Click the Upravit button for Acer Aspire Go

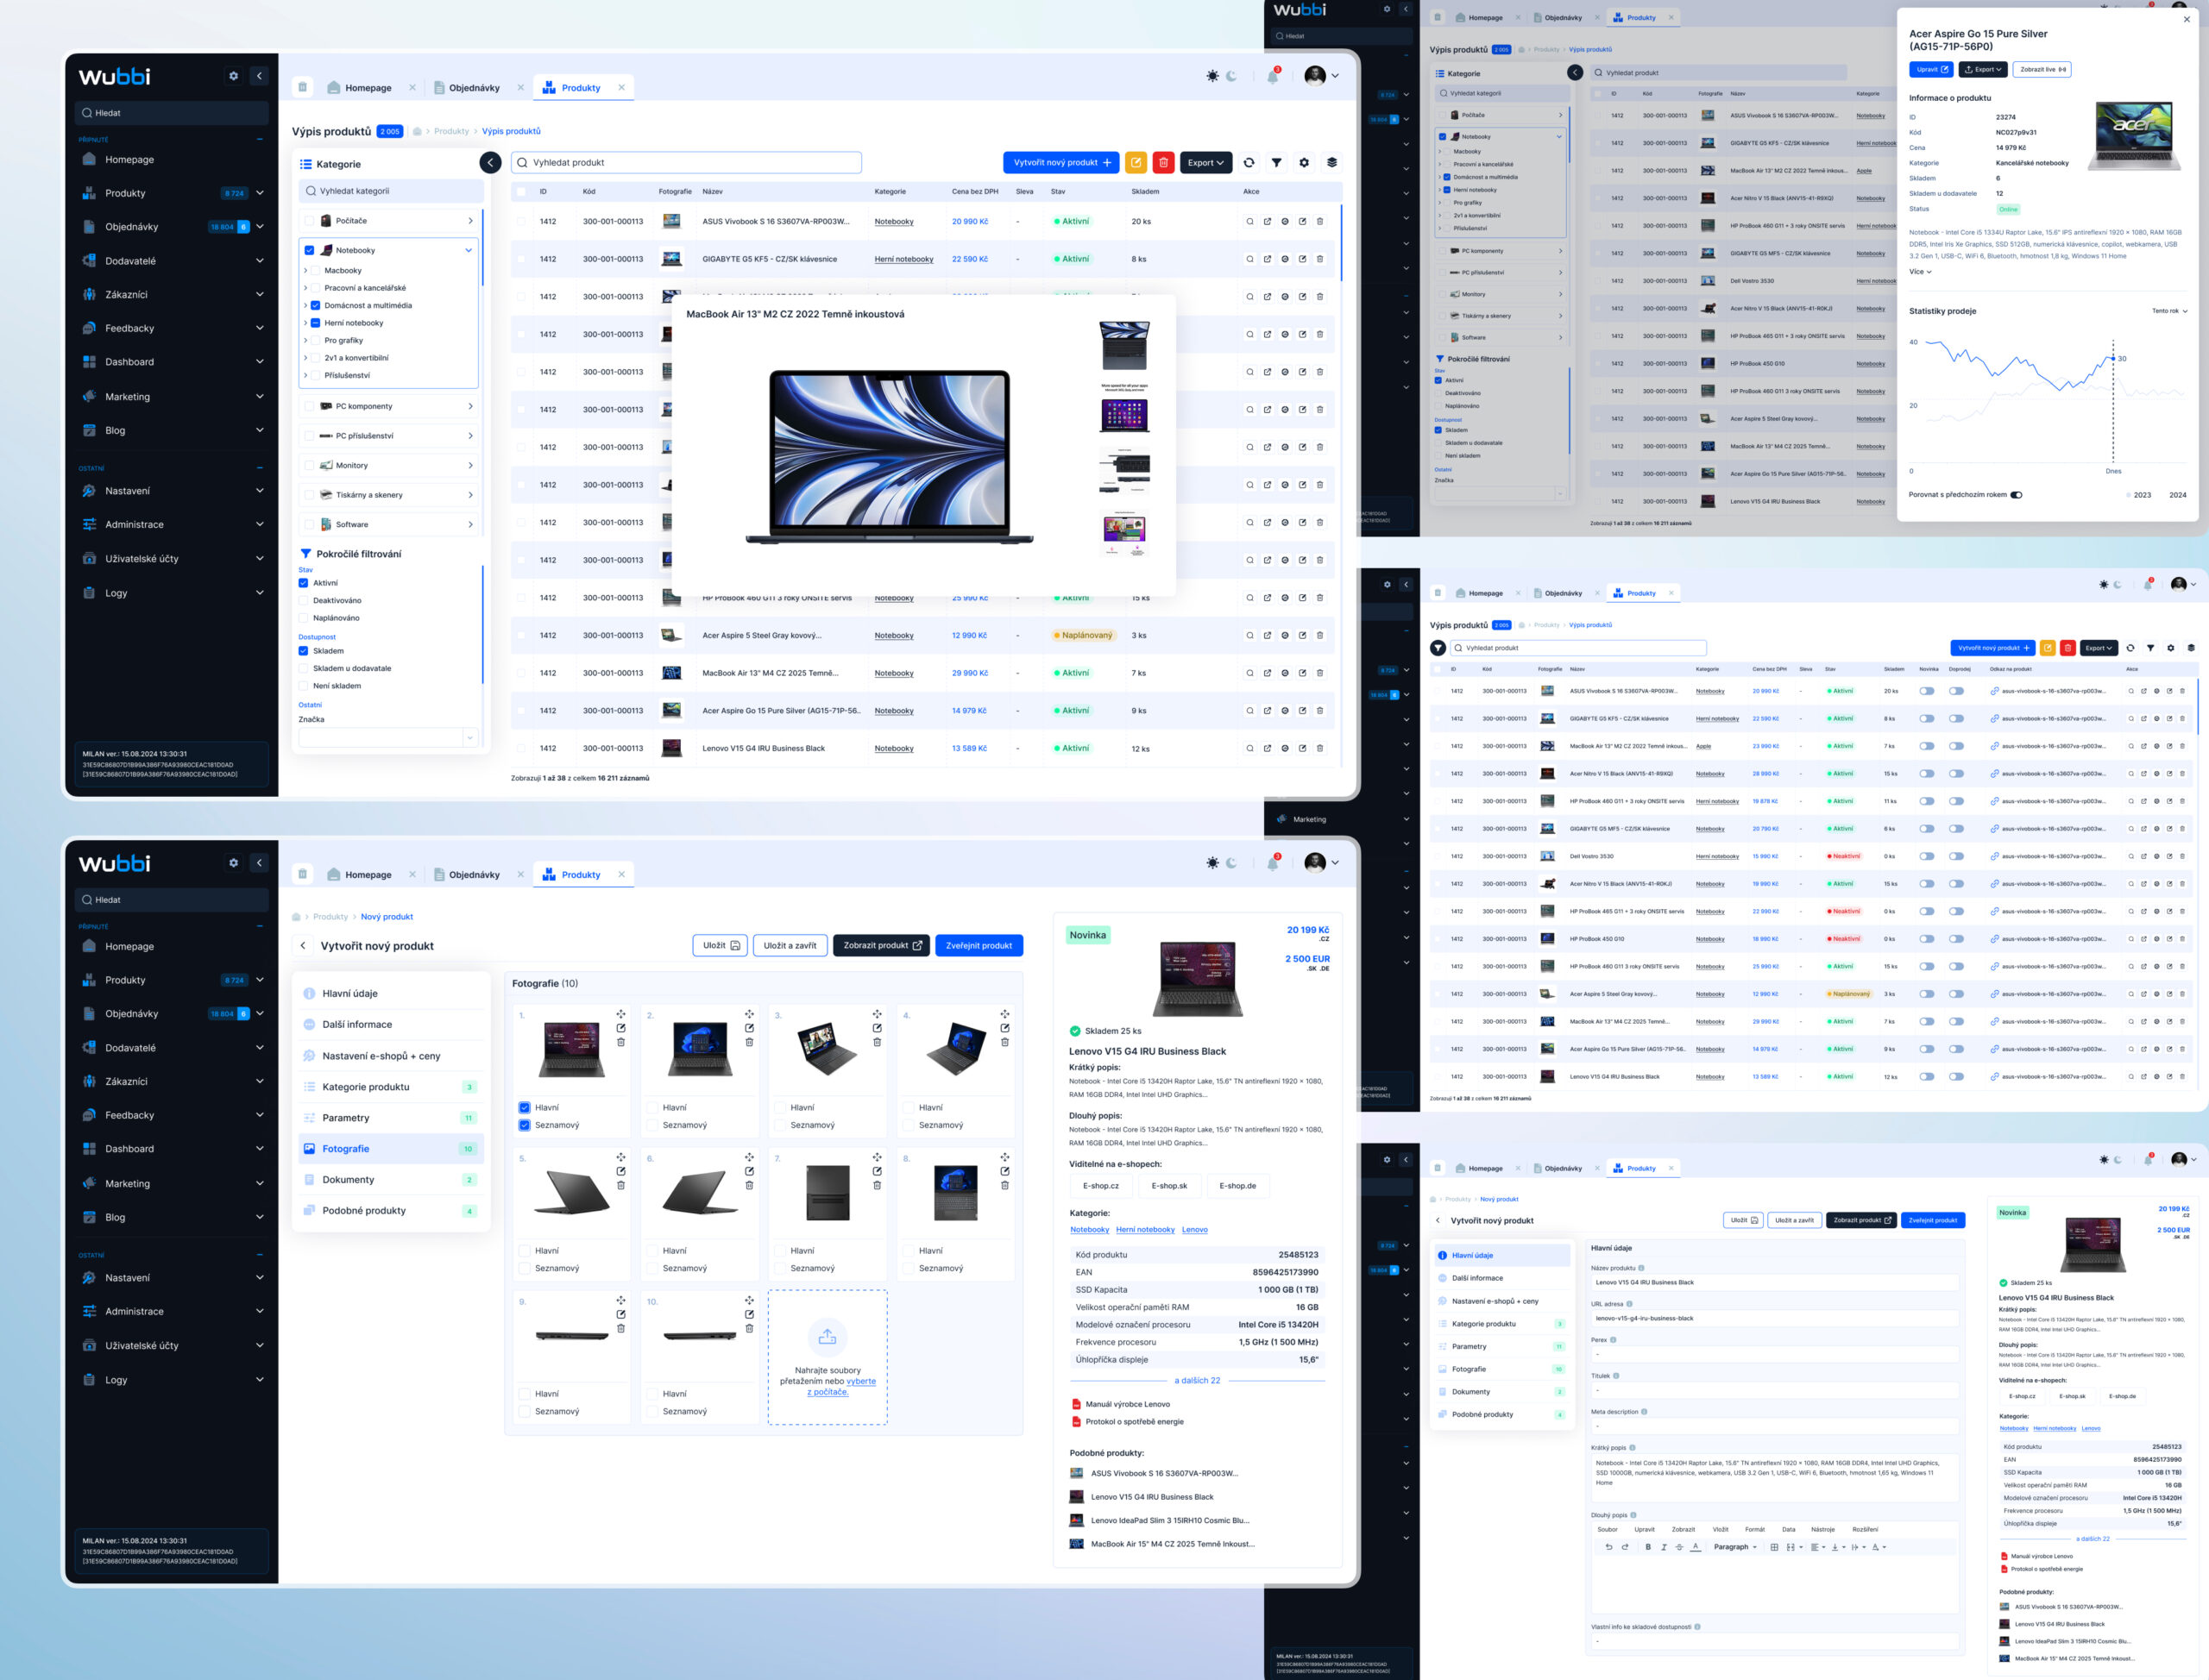(1930, 70)
